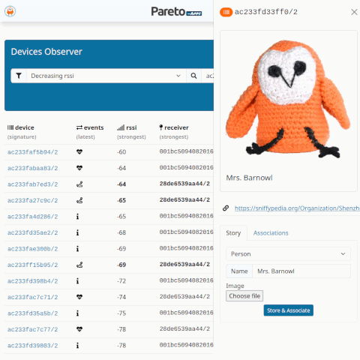Viewport: 360px width, 360px height.
Task: Close the device details panel
Action: pos(354,12)
